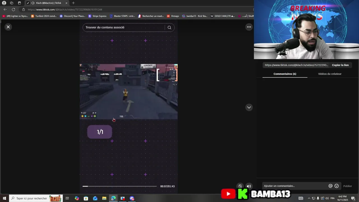
Task: Open Task View in taskbar
Action: pos(67,198)
